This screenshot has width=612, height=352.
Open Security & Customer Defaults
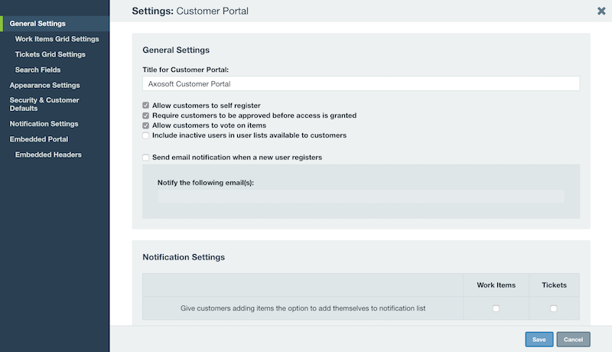click(44, 104)
